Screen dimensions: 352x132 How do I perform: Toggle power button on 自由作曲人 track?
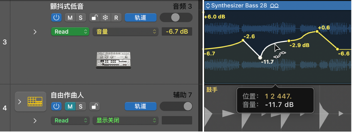(56, 107)
